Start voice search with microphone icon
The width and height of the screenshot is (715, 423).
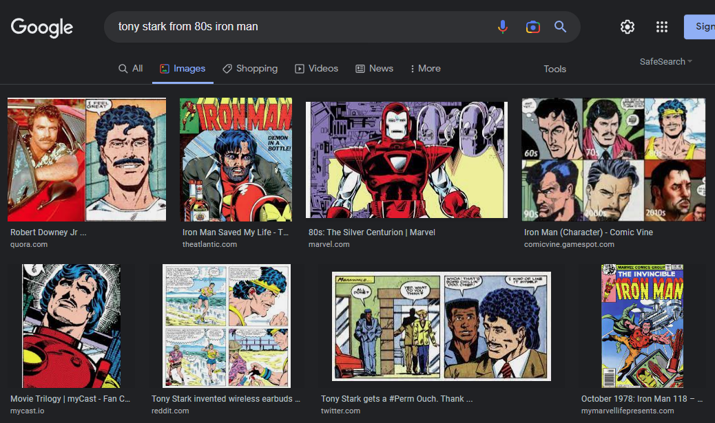pos(503,27)
